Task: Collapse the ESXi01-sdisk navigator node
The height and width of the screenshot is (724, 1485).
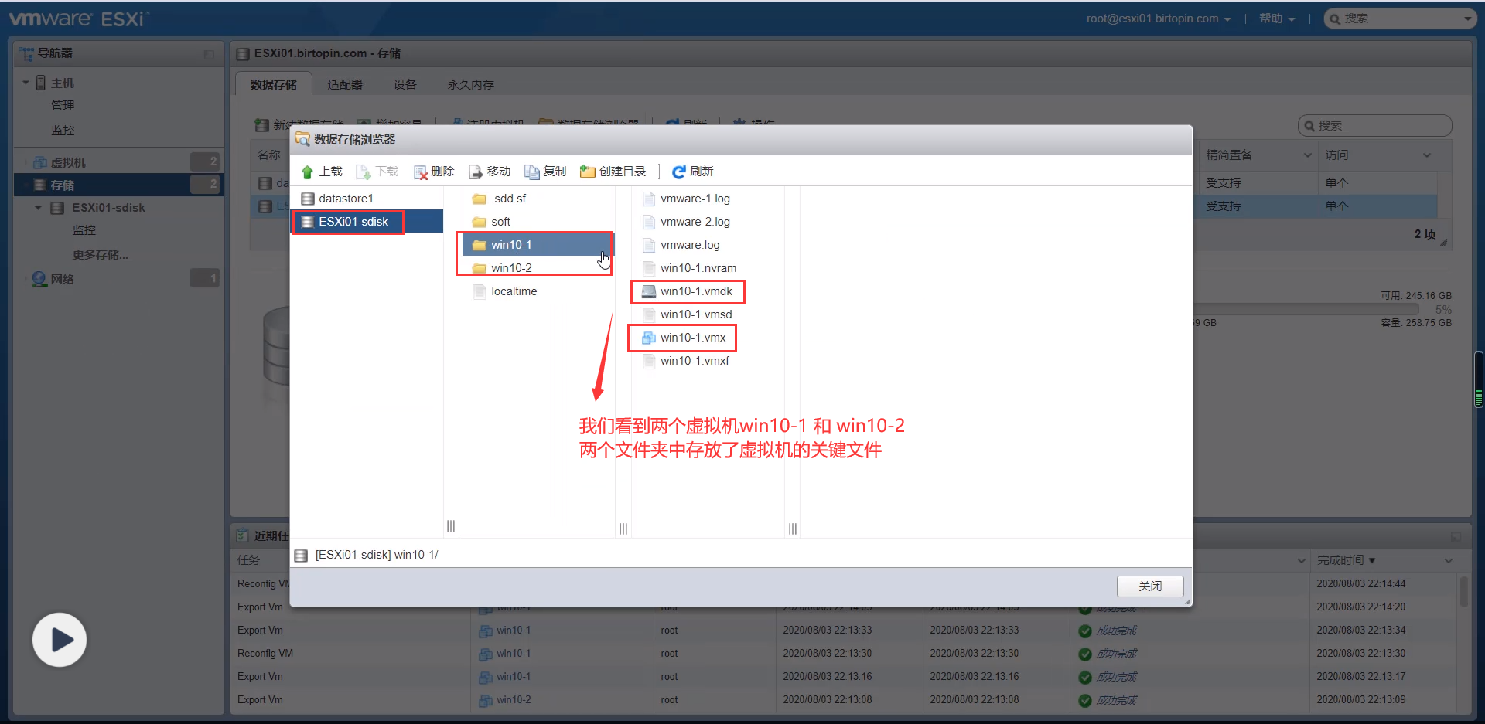Action: (x=39, y=208)
